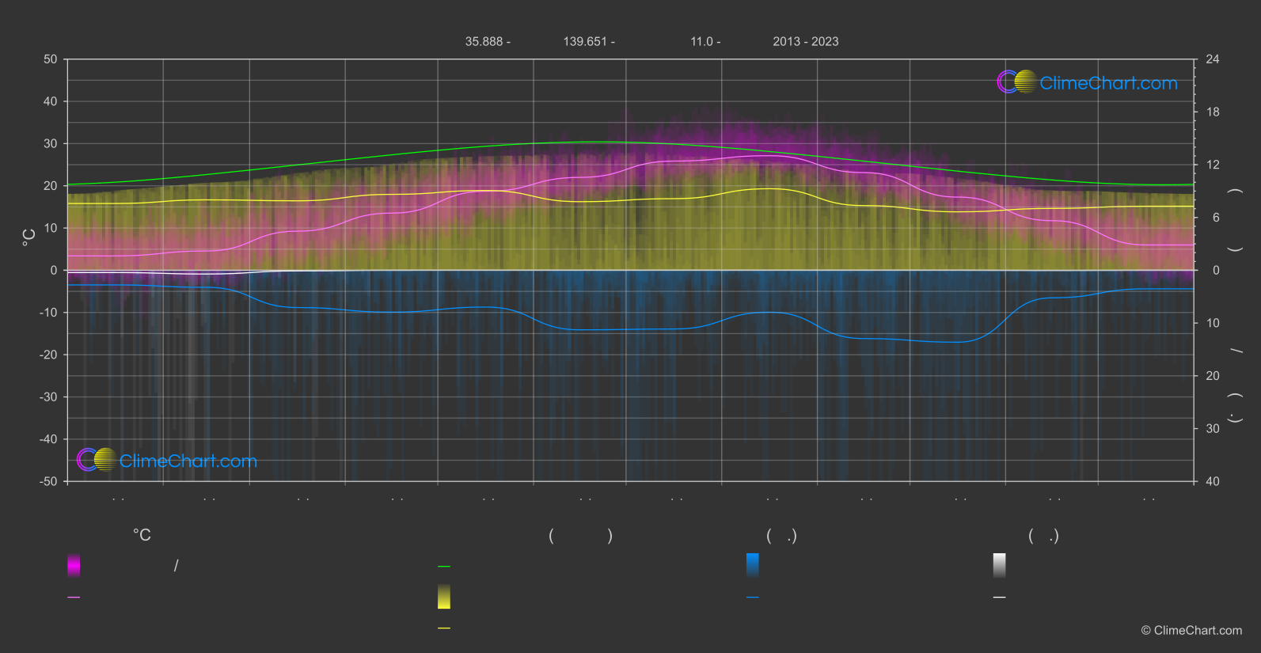Click the magenta temperature range legend swatch

coord(74,565)
